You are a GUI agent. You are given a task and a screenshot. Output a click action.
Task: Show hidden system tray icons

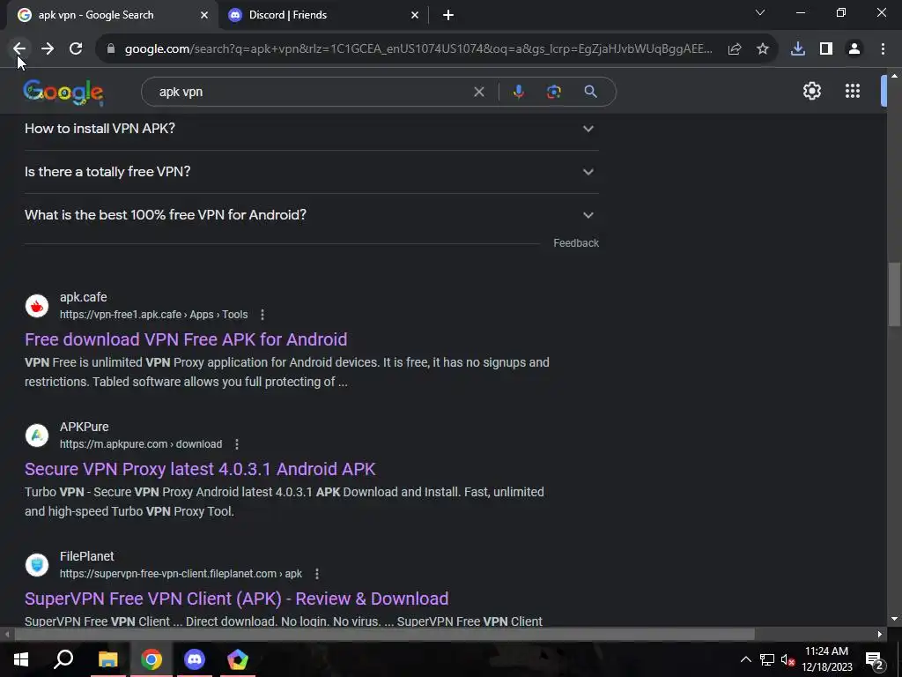click(745, 659)
